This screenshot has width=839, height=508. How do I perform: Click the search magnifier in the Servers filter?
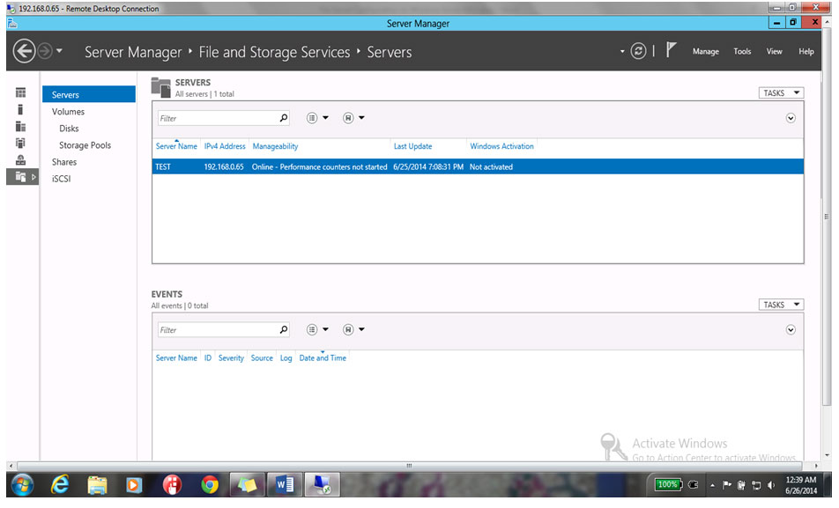[284, 118]
